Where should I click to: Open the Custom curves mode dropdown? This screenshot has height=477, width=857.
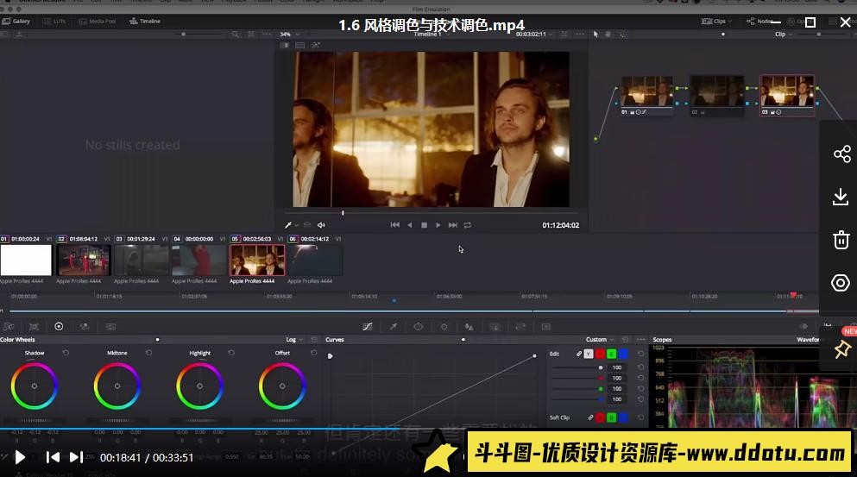click(x=600, y=339)
